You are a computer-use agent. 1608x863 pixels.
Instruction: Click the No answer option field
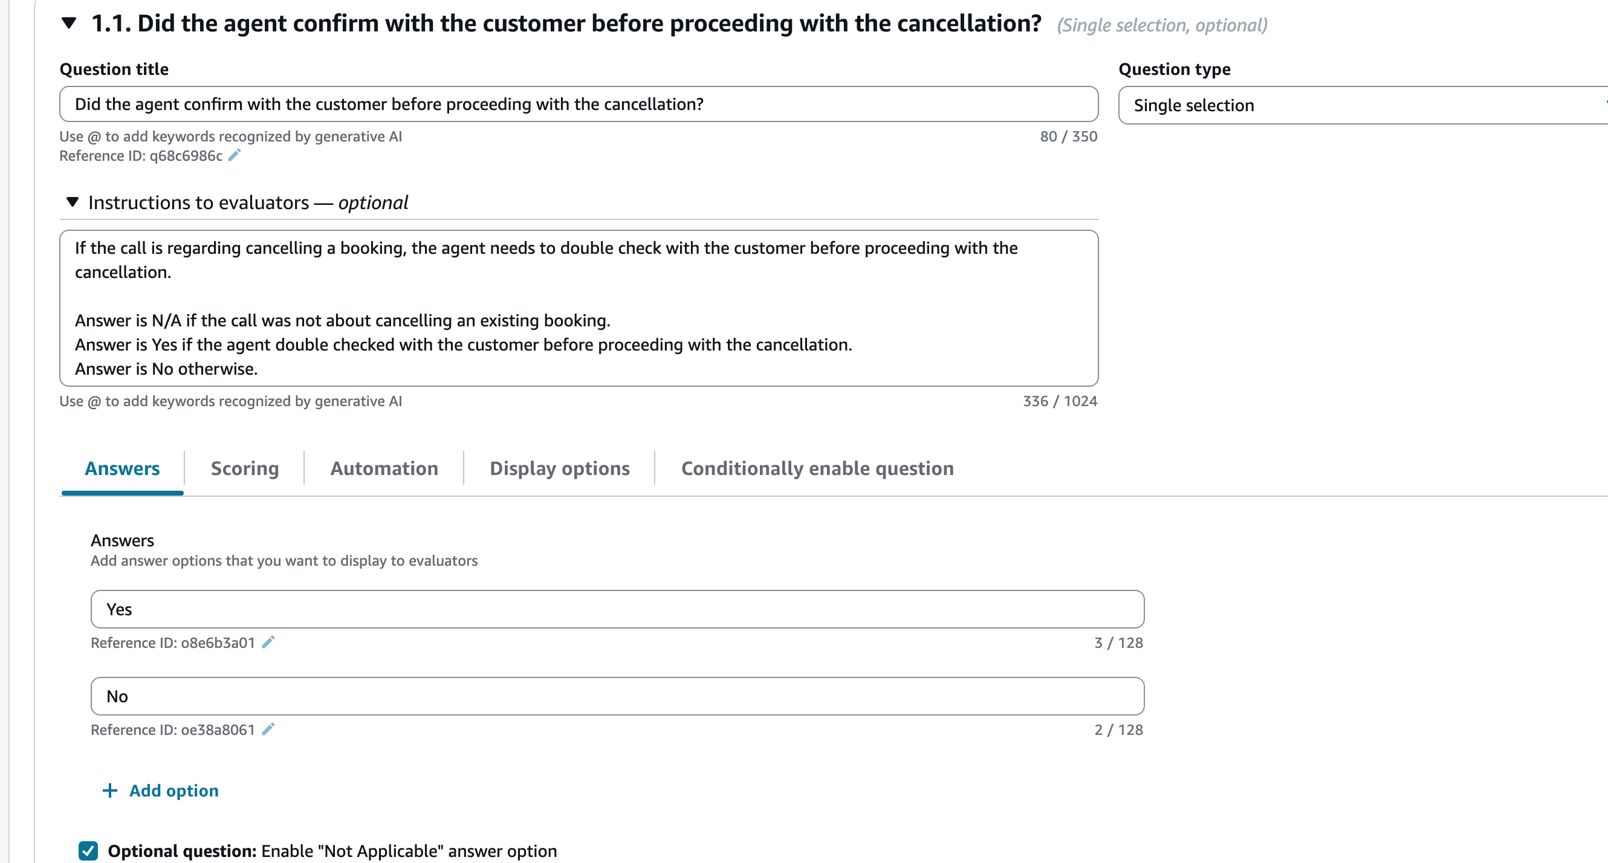pos(617,696)
